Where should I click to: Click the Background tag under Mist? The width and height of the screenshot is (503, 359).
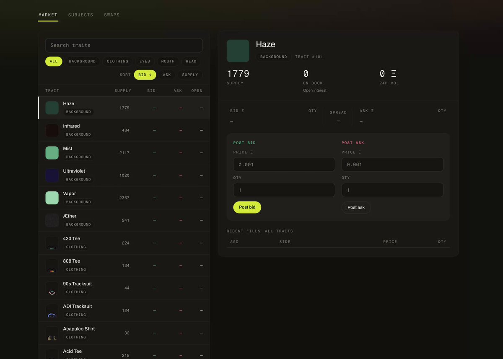78,157
